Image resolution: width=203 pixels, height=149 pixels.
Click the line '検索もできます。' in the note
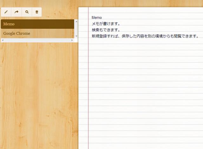pos(106,30)
